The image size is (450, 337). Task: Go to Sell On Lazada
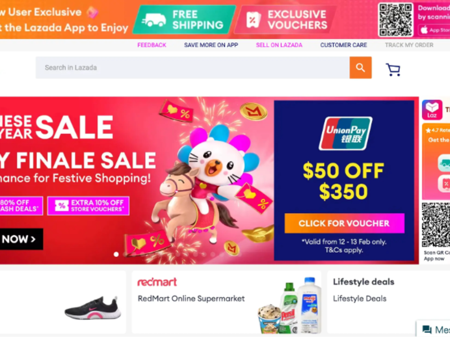[279, 45]
